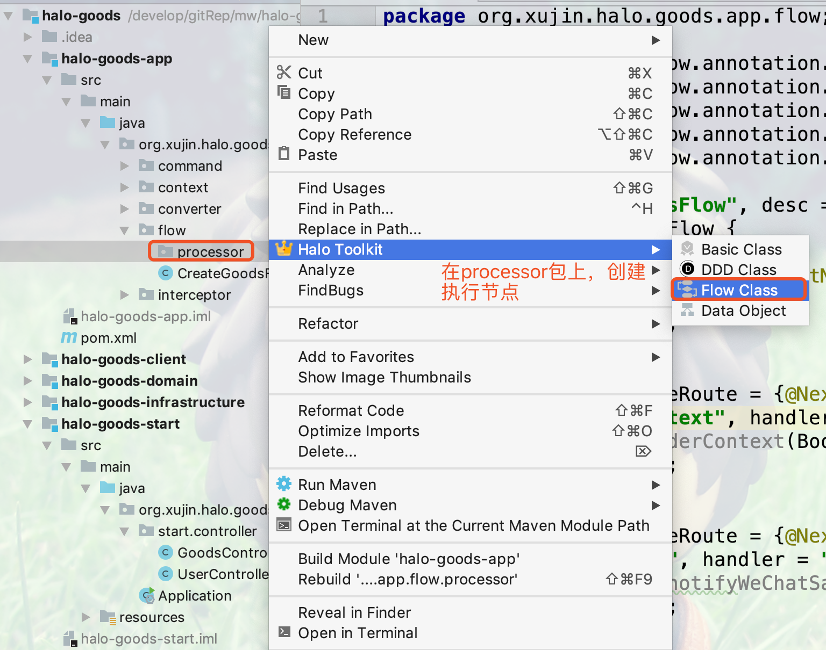Click the Basic Class icon

(687, 249)
